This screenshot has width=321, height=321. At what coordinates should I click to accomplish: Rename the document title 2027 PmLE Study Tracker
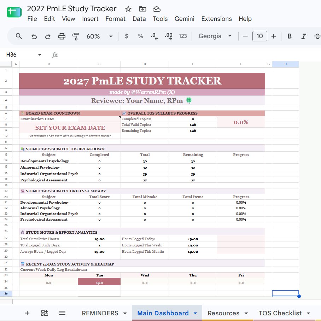(x=72, y=9)
